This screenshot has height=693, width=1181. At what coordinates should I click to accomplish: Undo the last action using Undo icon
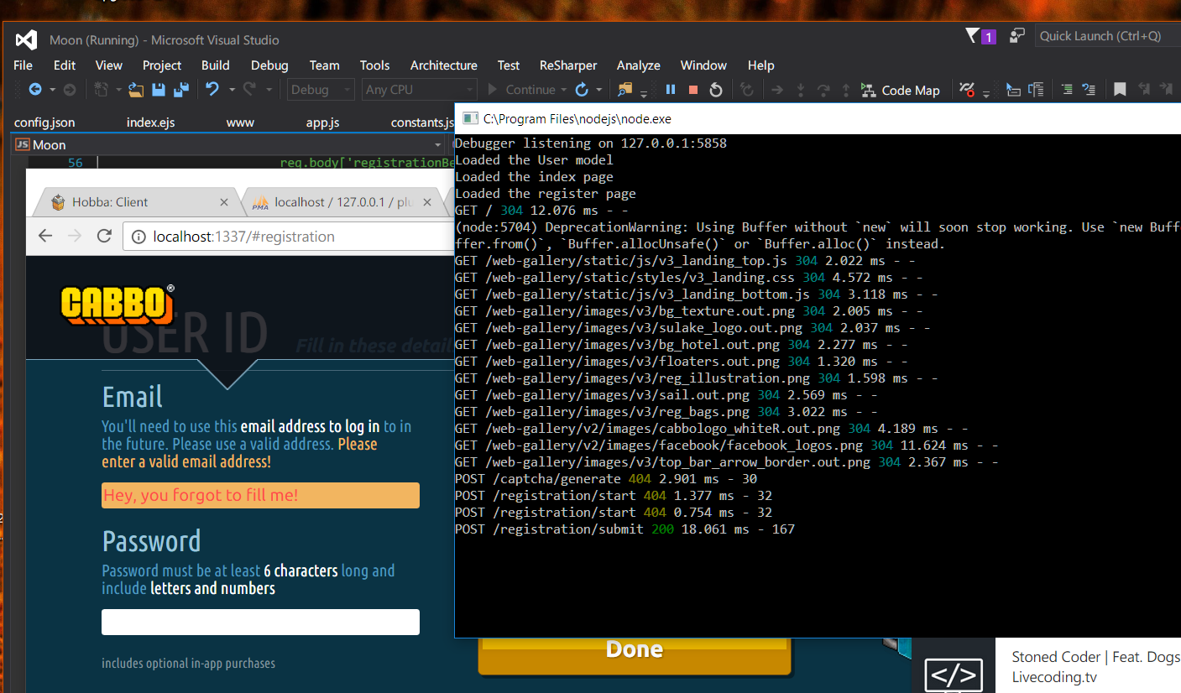click(212, 90)
